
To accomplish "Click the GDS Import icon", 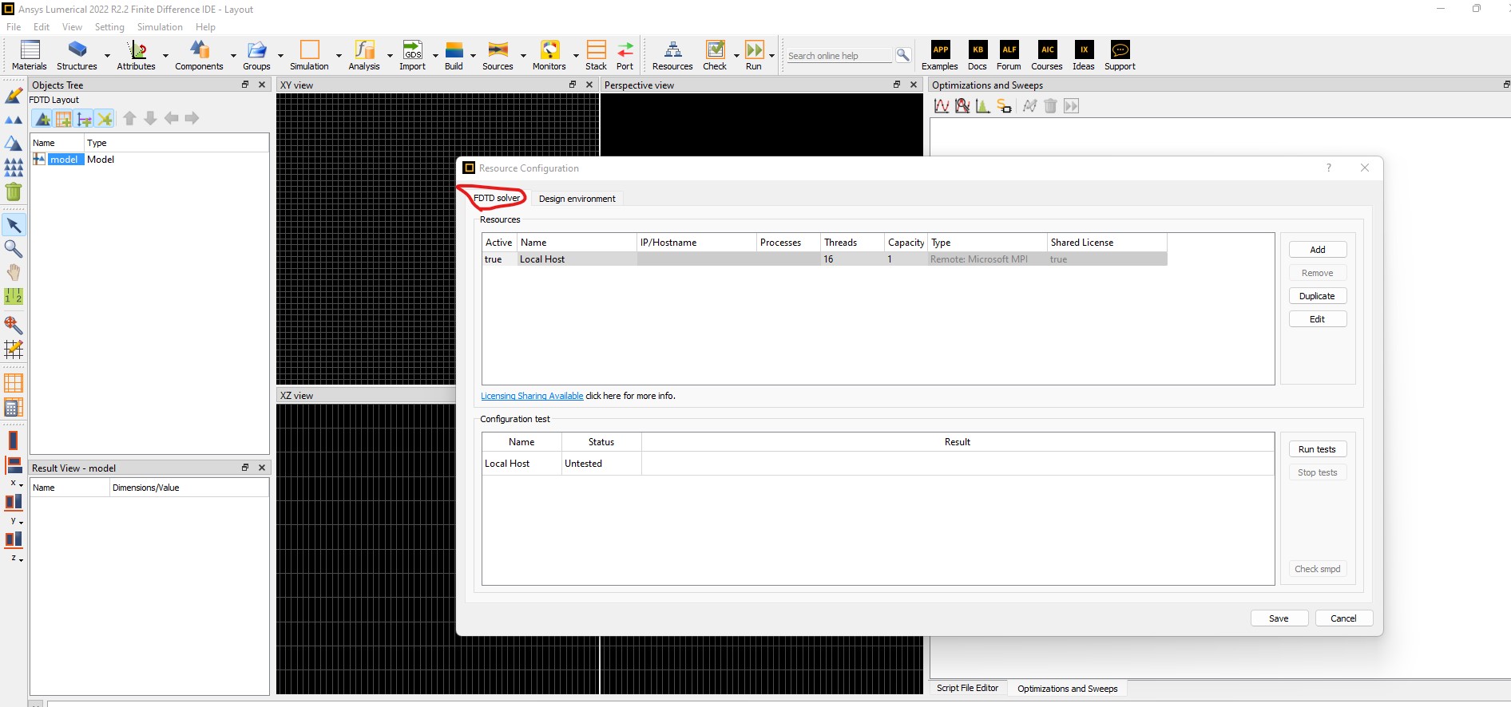I will [x=412, y=51].
